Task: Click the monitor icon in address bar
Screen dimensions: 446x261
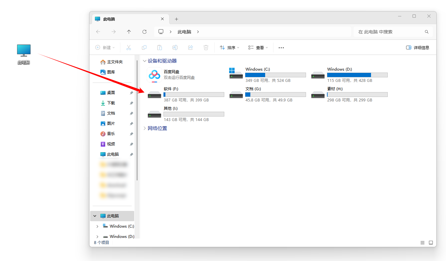Action: tap(161, 32)
